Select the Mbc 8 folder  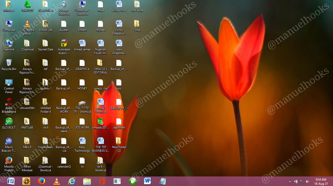tap(27, 143)
